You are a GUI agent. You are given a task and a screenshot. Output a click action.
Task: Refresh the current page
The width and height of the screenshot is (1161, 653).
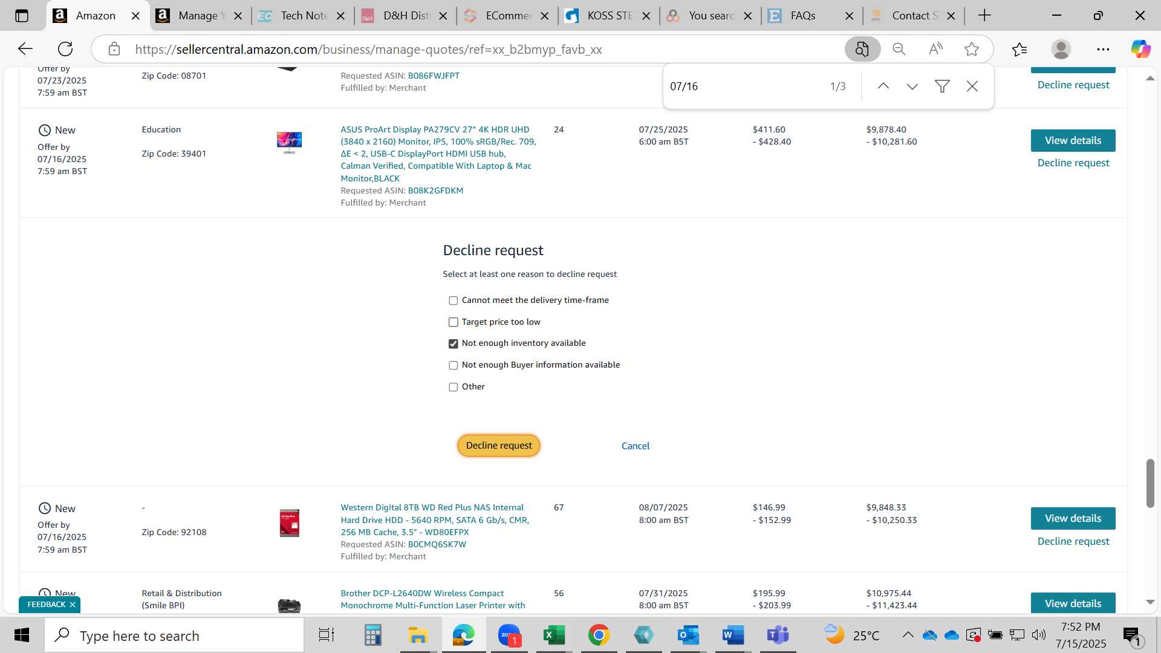coord(65,49)
